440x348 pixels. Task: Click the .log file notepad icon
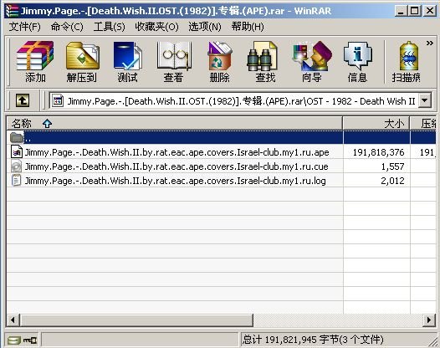[16, 181]
